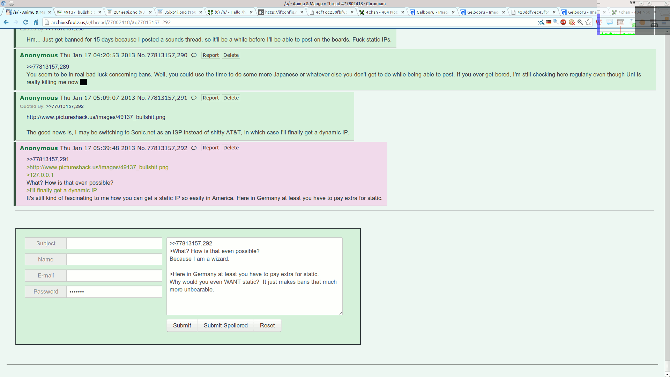Click the vertical scrollbar down arrow
This screenshot has width=670, height=377.
(667, 374)
